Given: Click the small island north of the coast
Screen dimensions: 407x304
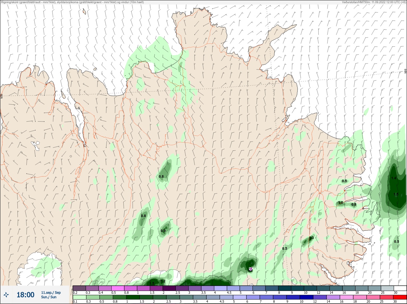Looking at the screenshot, I should pos(84,11).
